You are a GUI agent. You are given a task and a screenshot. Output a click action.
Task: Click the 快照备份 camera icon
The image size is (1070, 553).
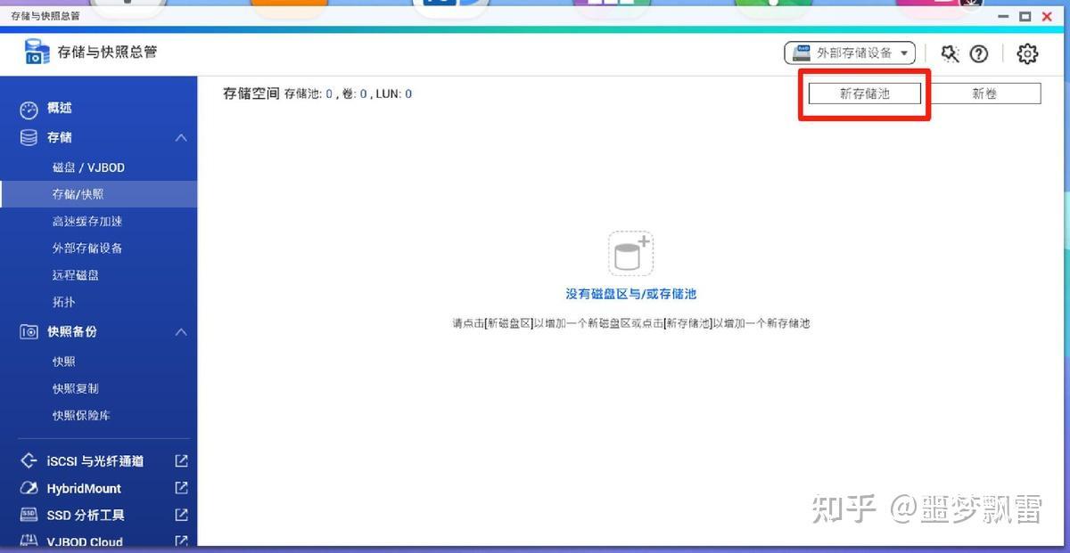point(29,332)
